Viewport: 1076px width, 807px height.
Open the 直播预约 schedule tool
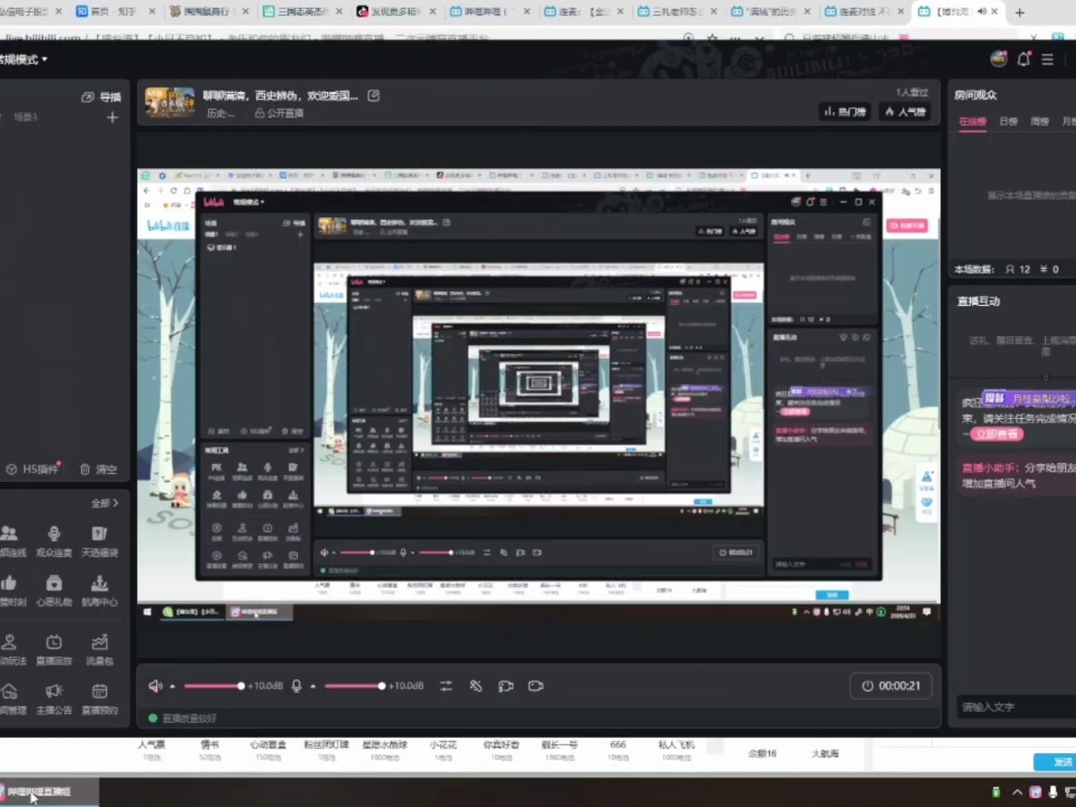(x=100, y=698)
